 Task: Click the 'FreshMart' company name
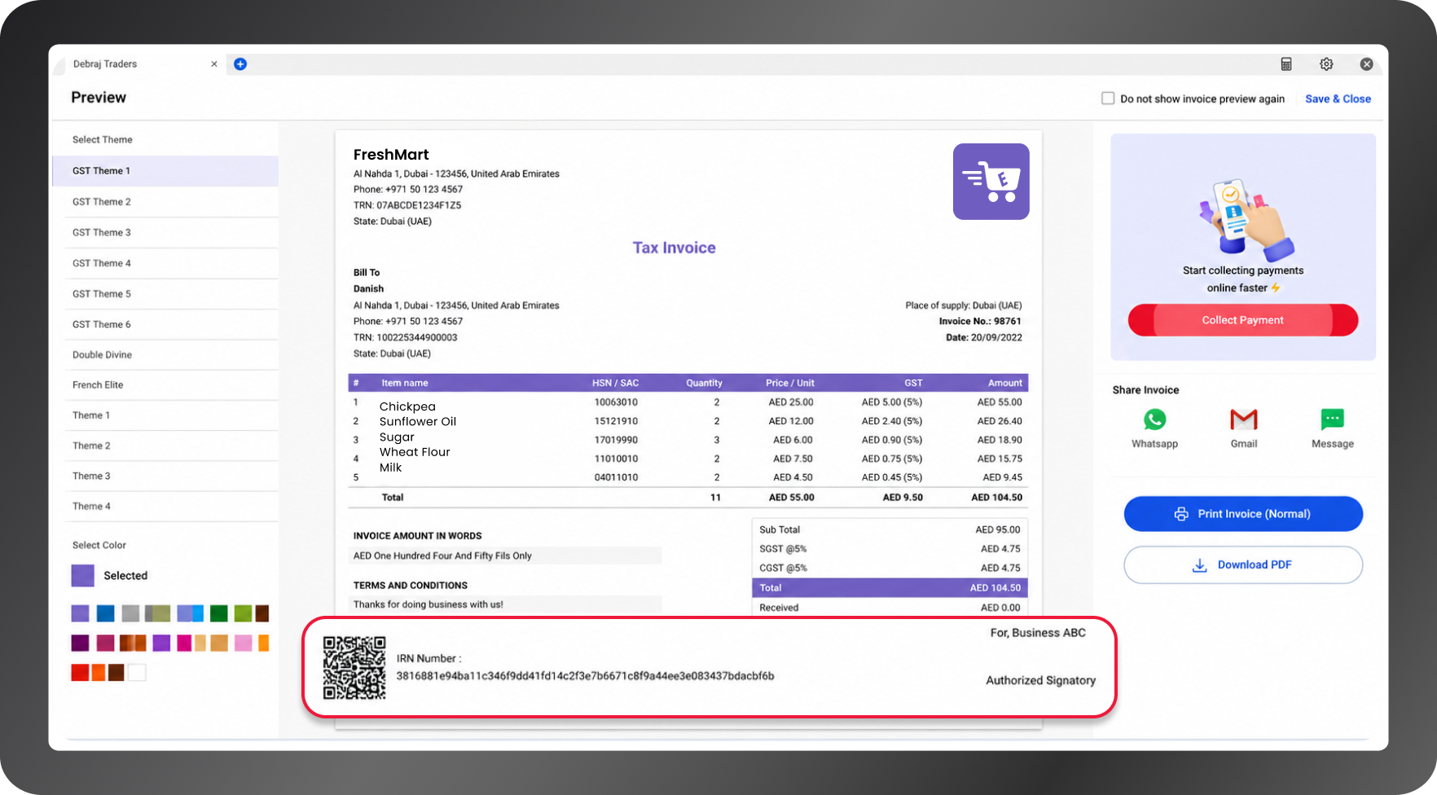click(391, 155)
